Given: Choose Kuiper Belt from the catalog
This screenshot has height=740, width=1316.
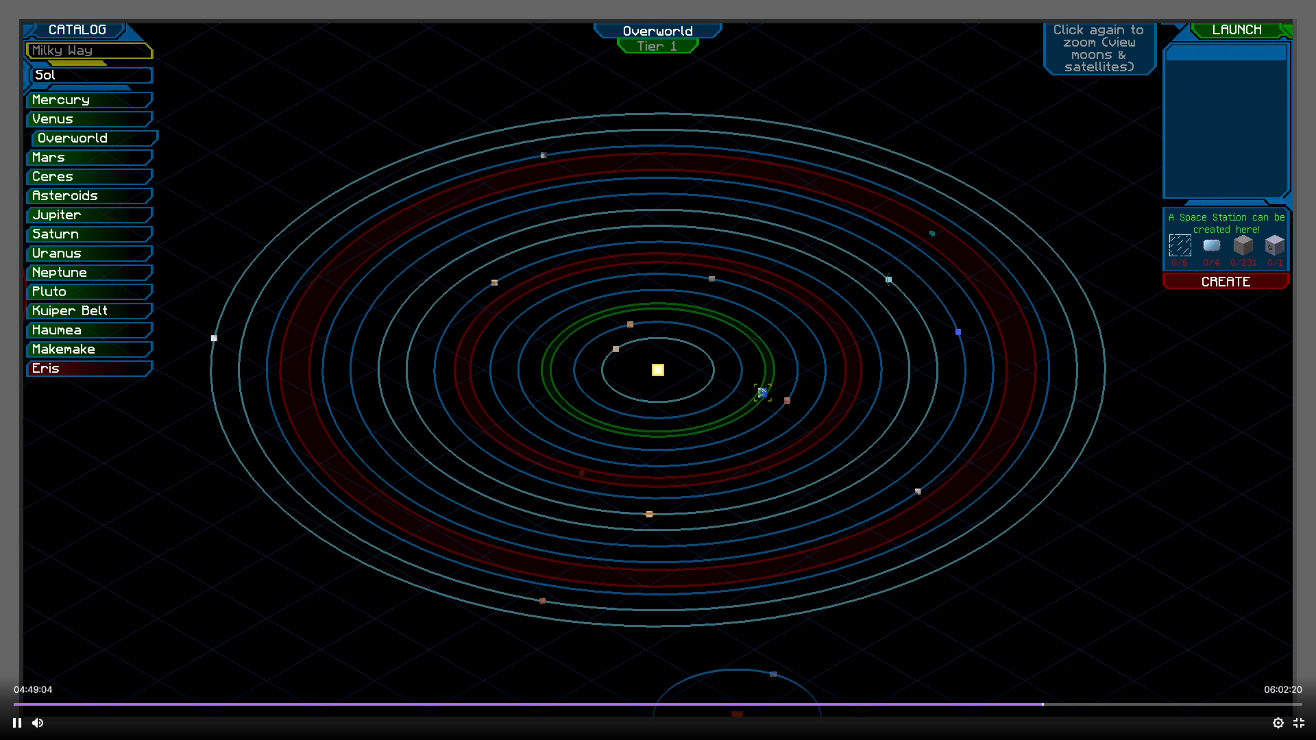Looking at the screenshot, I should pos(89,311).
